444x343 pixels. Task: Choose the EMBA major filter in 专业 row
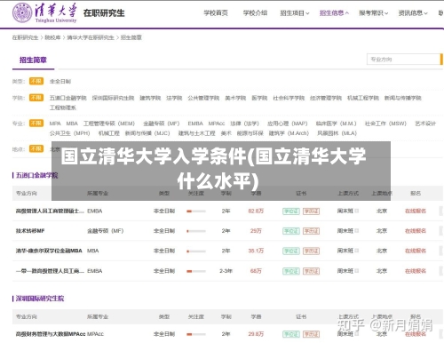(195, 124)
